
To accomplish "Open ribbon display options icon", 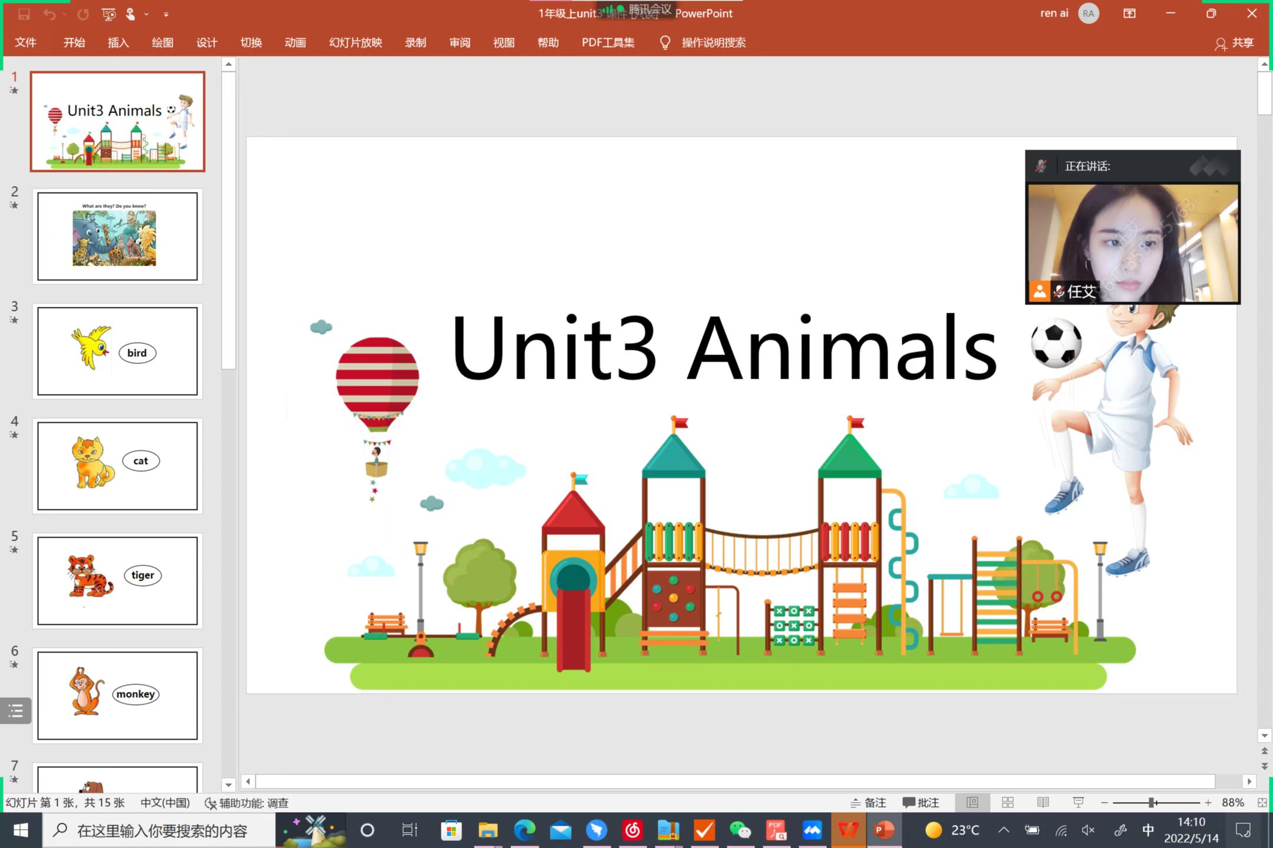I will point(1129,14).
